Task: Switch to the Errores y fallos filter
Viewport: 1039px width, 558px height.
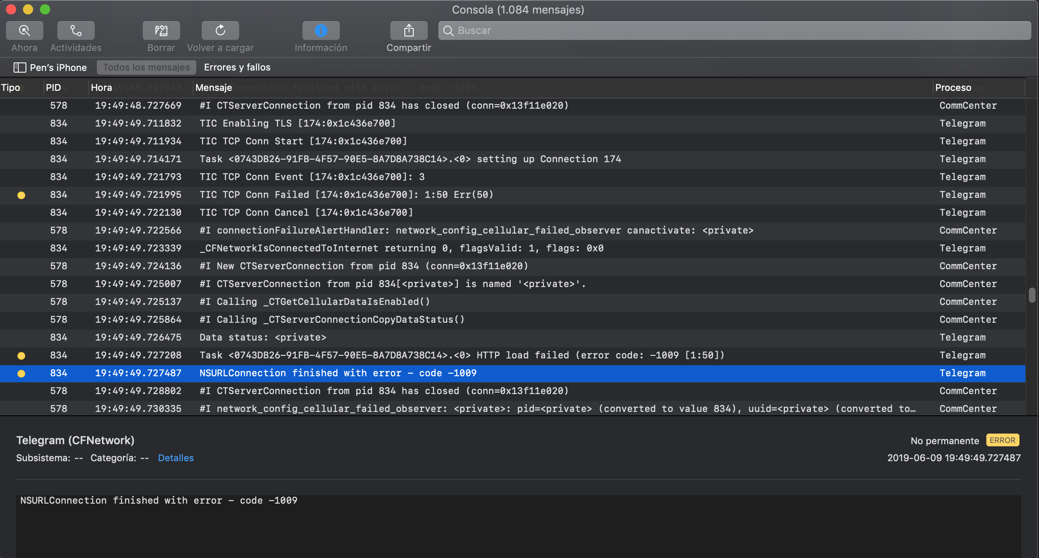Action: (237, 68)
